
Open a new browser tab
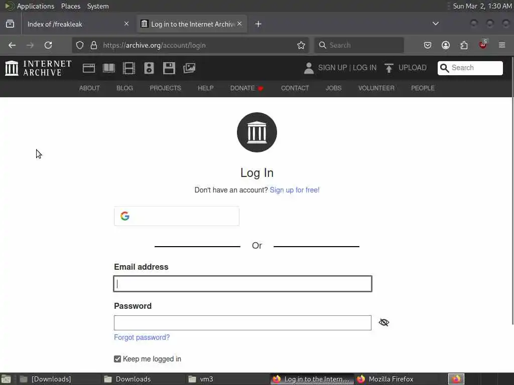[x=259, y=24]
